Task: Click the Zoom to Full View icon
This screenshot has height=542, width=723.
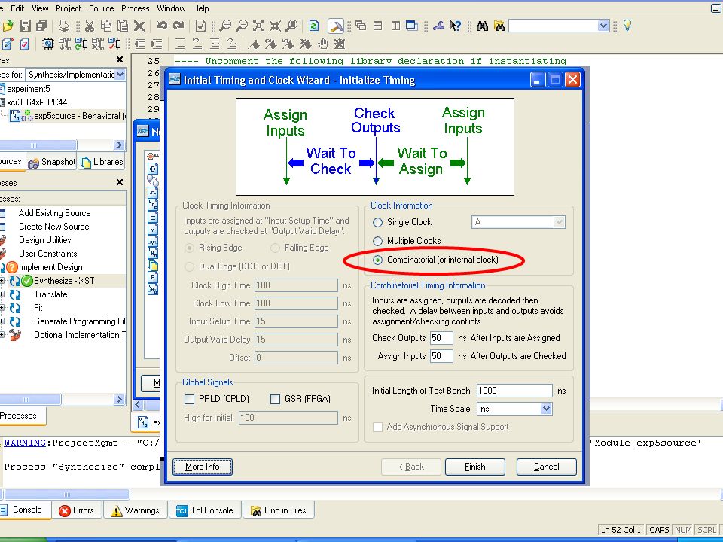Action: click(258, 26)
